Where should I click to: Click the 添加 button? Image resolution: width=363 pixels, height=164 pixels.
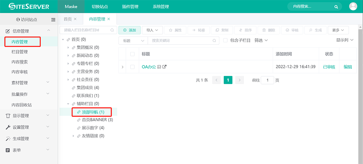129,30
